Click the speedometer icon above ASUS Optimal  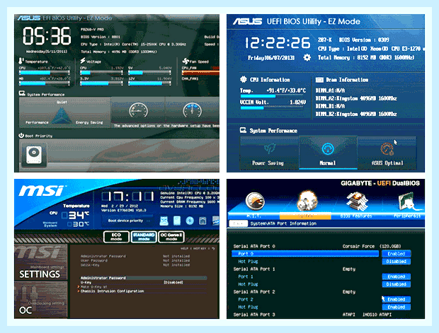pyautogui.click(x=387, y=148)
